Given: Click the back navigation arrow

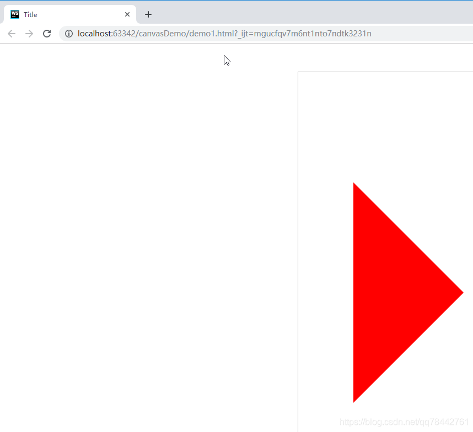Looking at the screenshot, I should (x=11, y=34).
